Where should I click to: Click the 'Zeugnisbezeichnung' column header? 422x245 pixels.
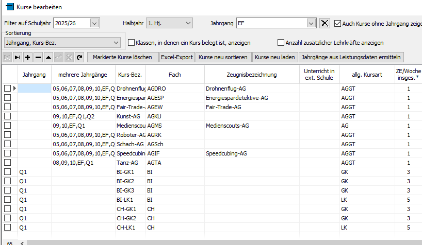click(251, 75)
